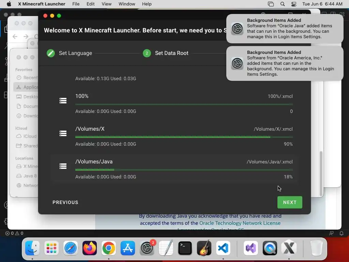Click the /Volumes/Java usage progress bar
Image resolution: width=349 pixels, height=262 pixels.
tap(184, 170)
